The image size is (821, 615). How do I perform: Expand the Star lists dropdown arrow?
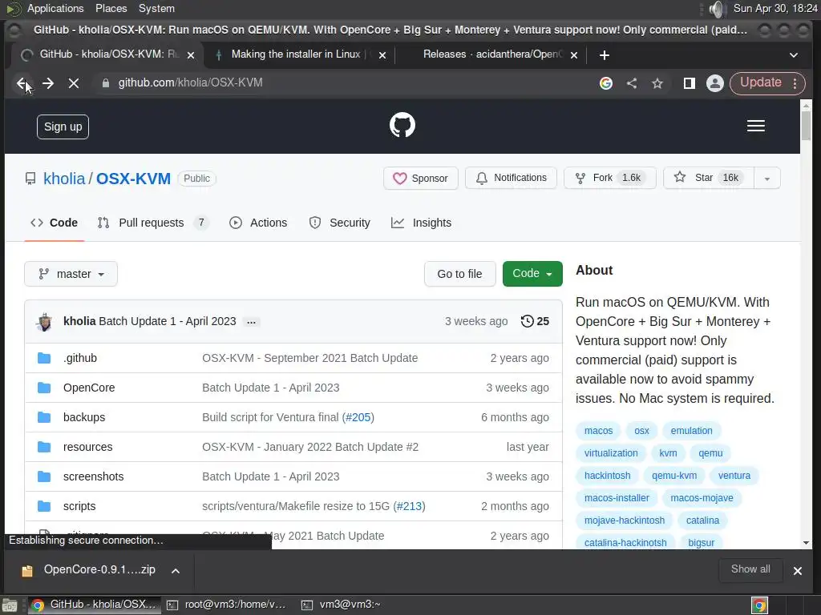click(x=767, y=179)
